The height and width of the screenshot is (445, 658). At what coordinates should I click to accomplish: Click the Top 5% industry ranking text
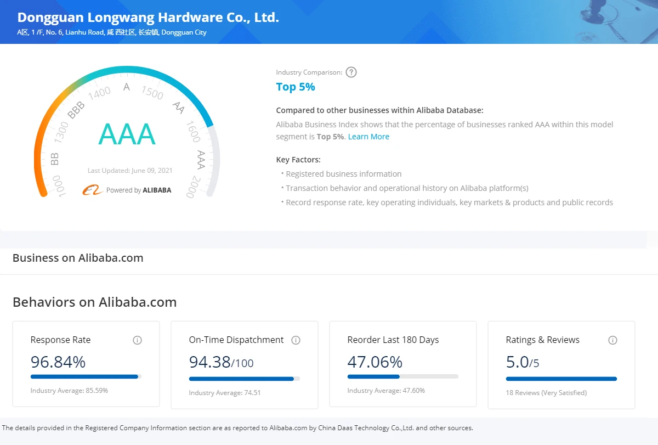(x=296, y=87)
